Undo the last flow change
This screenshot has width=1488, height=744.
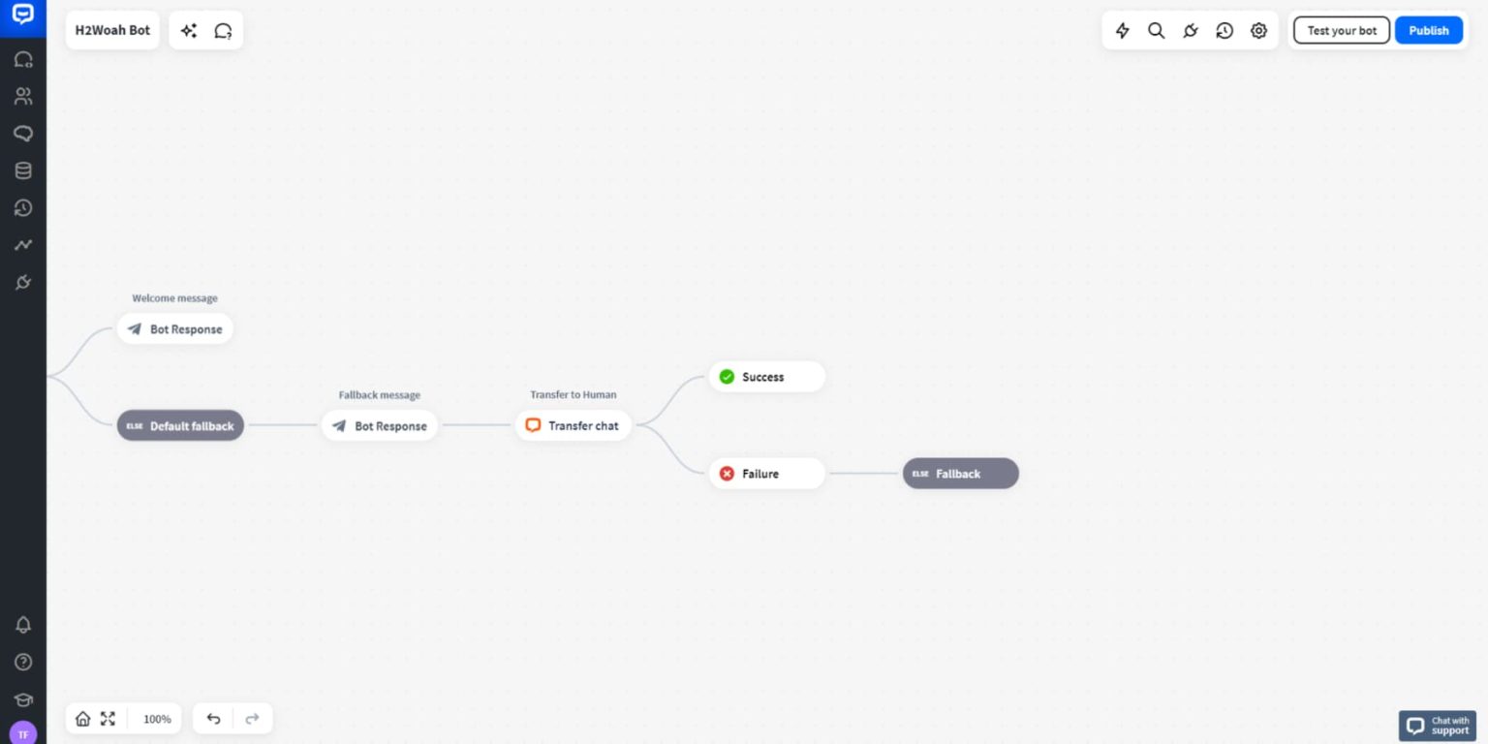(x=213, y=718)
